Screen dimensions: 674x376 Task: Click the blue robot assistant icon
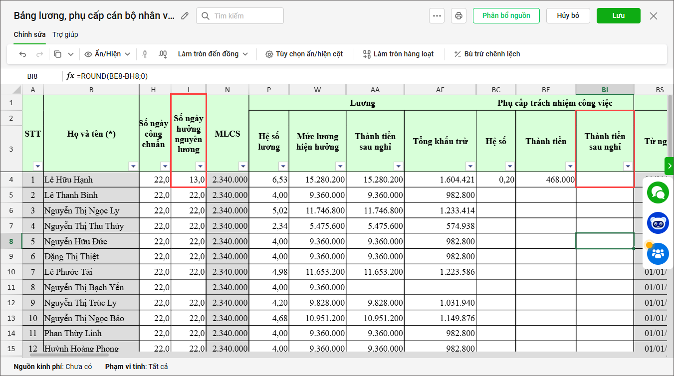click(658, 223)
